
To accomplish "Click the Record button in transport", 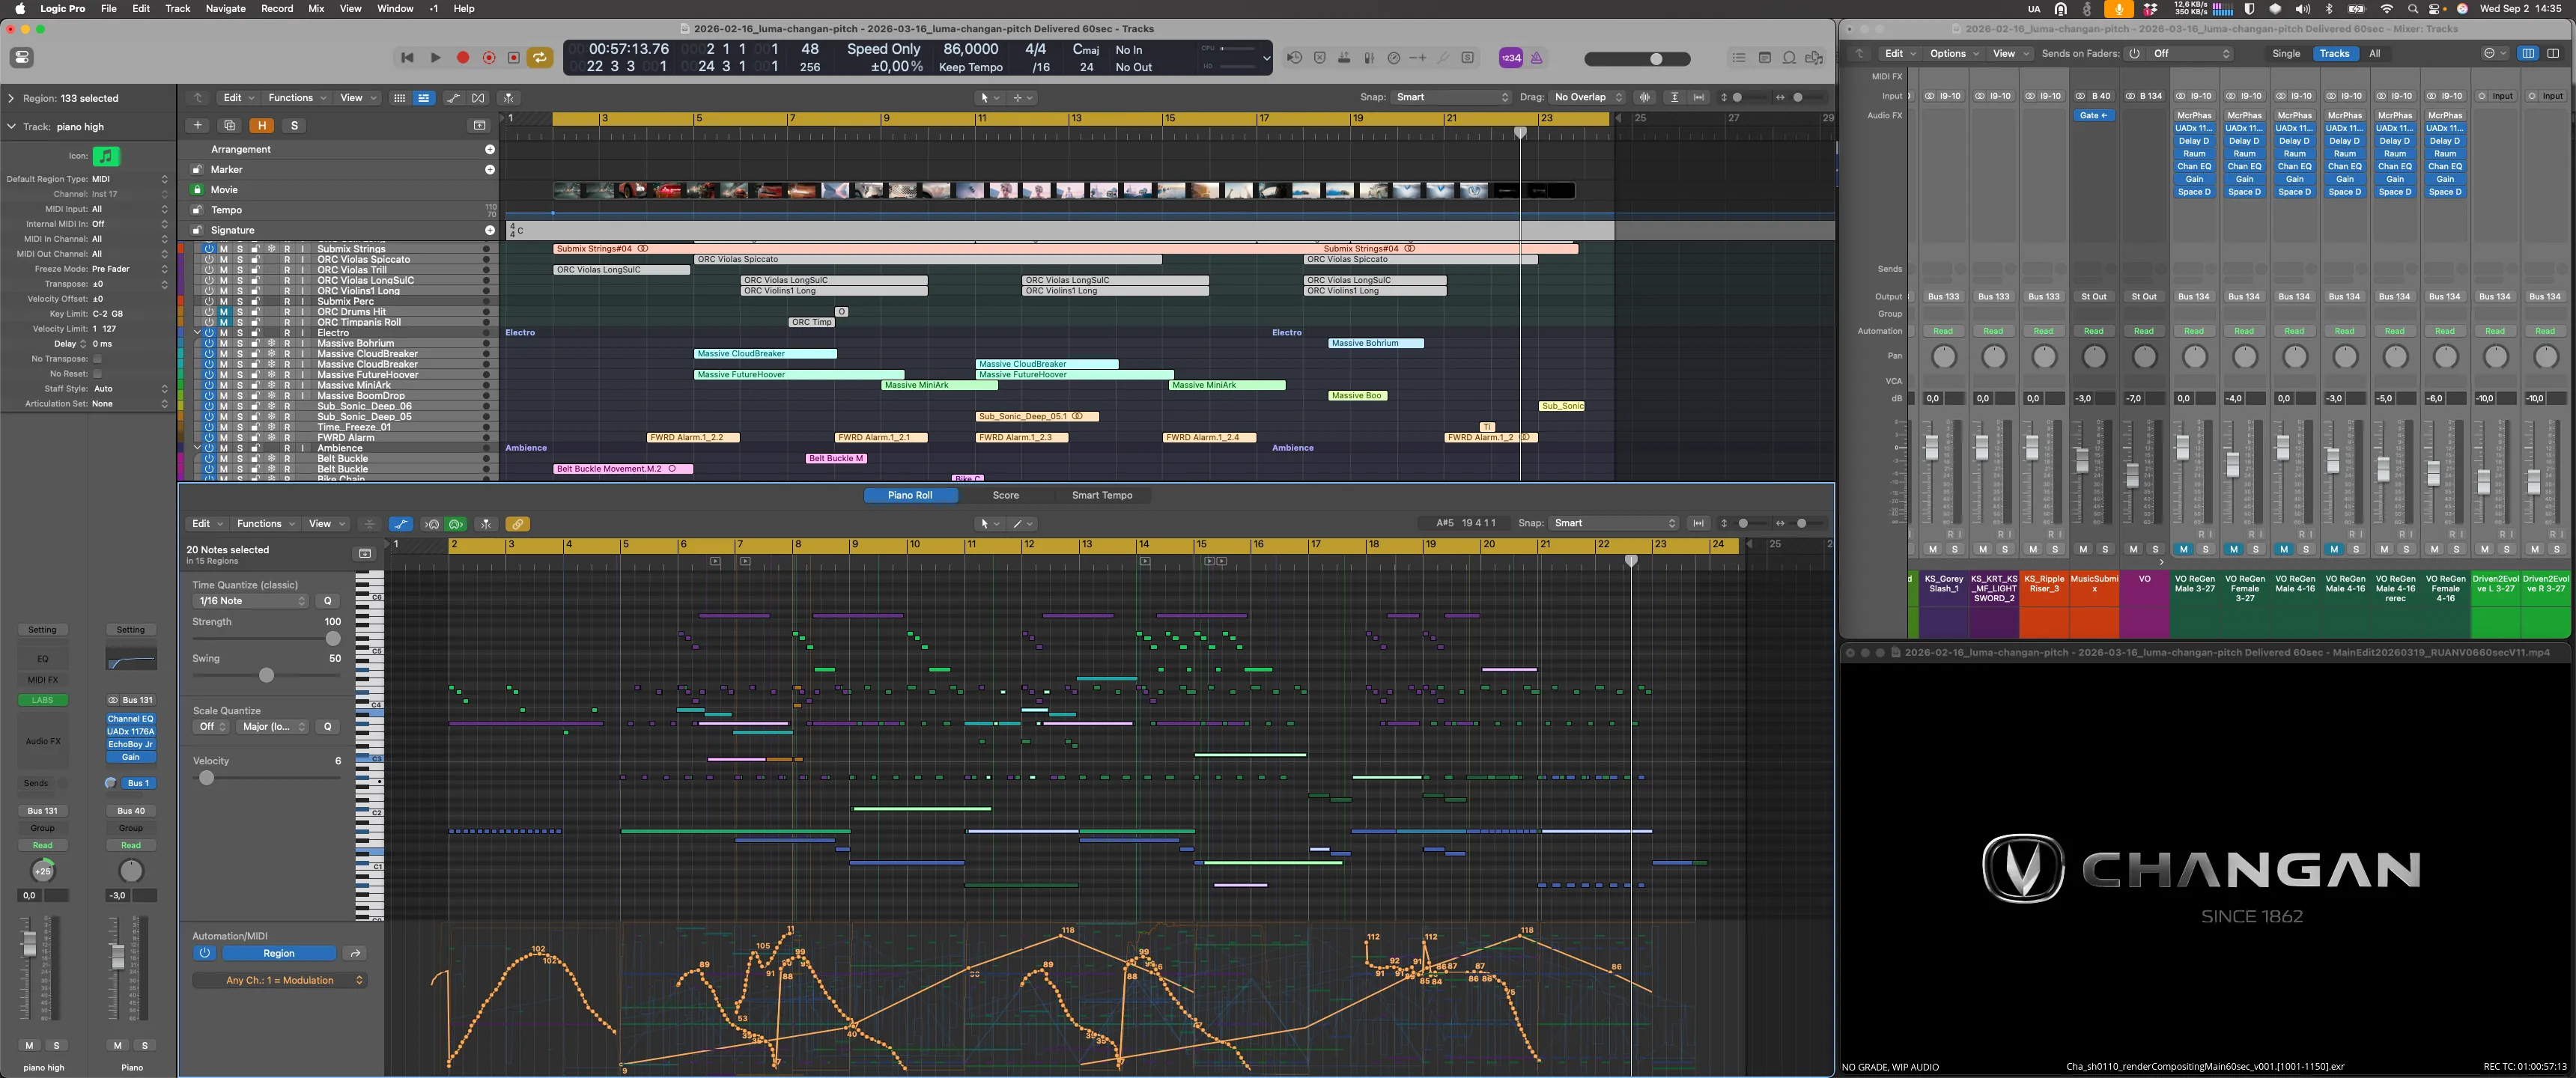I will click(x=463, y=58).
